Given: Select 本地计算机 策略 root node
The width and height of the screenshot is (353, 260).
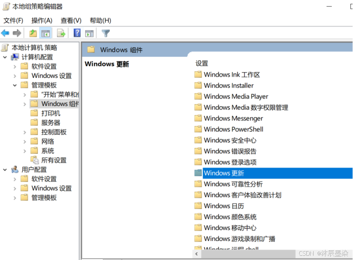Looking at the screenshot, I should click(34, 48).
